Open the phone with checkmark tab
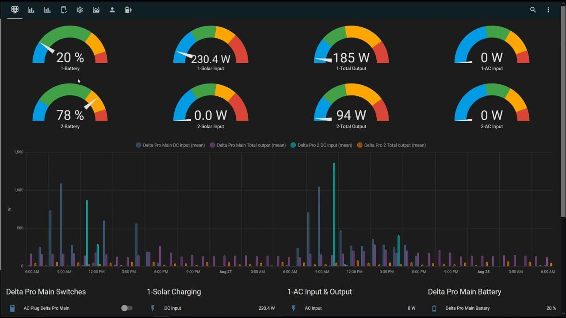This screenshot has height=318, width=566. pyautogui.click(x=64, y=10)
